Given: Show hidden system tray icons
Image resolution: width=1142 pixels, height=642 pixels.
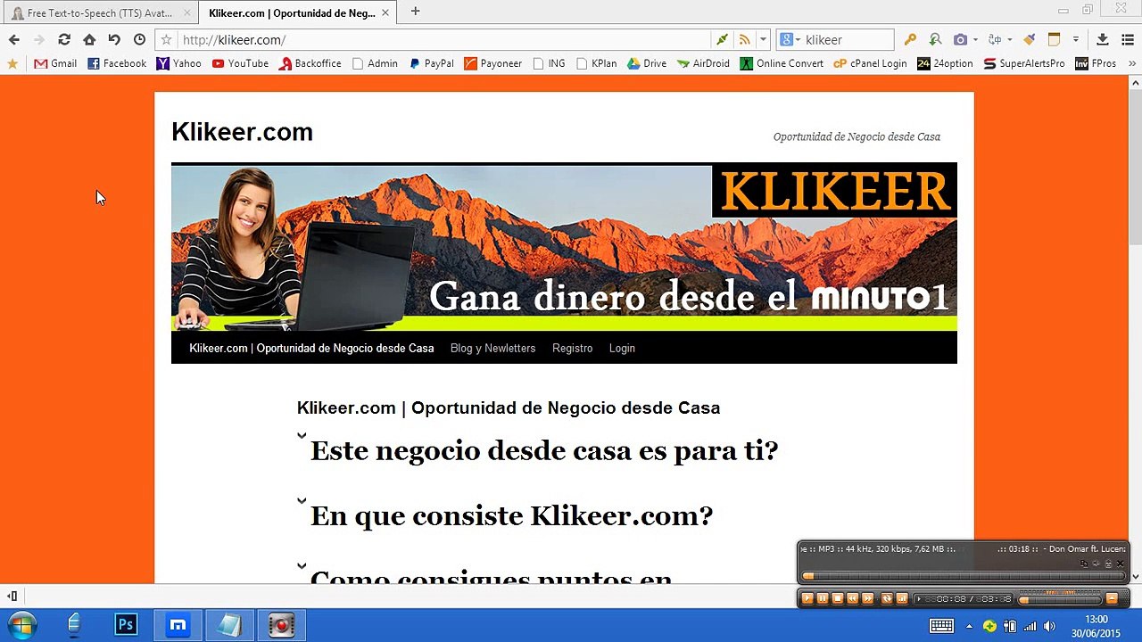Looking at the screenshot, I should [x=969, y=626].
